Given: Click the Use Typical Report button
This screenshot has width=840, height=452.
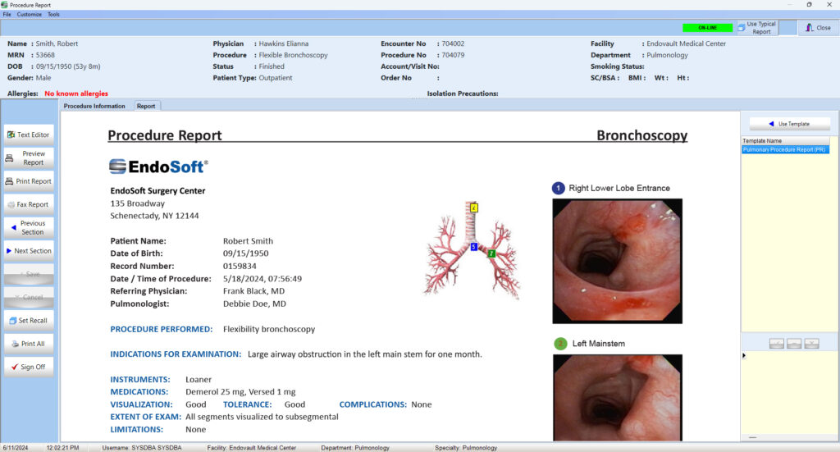Looking at the screenshot, I should click(x=756, y=28).
